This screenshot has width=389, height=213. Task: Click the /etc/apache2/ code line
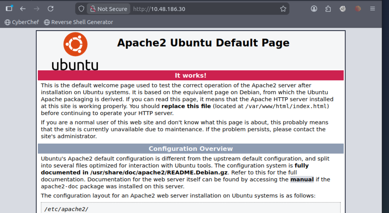point(66,209)
